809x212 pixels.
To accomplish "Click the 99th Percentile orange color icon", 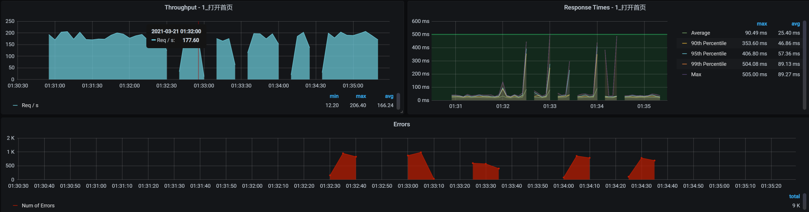I will tap(684, 64).
